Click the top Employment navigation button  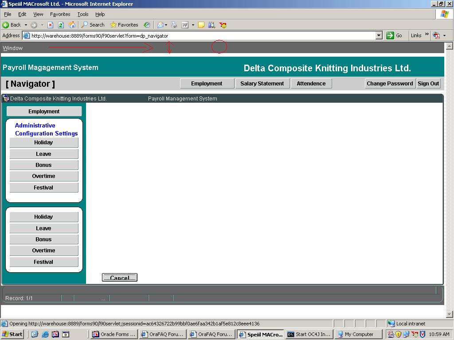(x=207, y=84)
